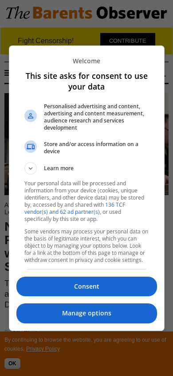Click the personalised advertising person icon
The width and height of the screenshot is (173, 376).
click(31, 116)
